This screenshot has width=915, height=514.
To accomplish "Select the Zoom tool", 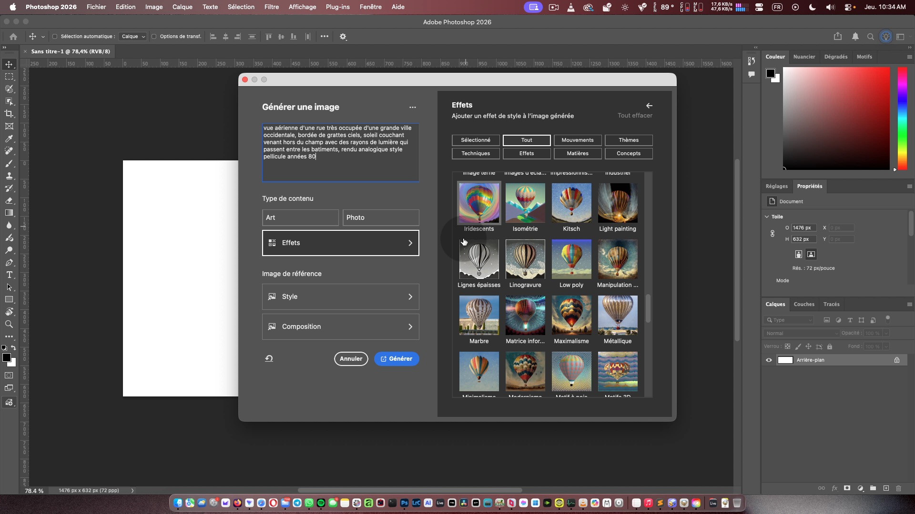I will click(9, 325).
